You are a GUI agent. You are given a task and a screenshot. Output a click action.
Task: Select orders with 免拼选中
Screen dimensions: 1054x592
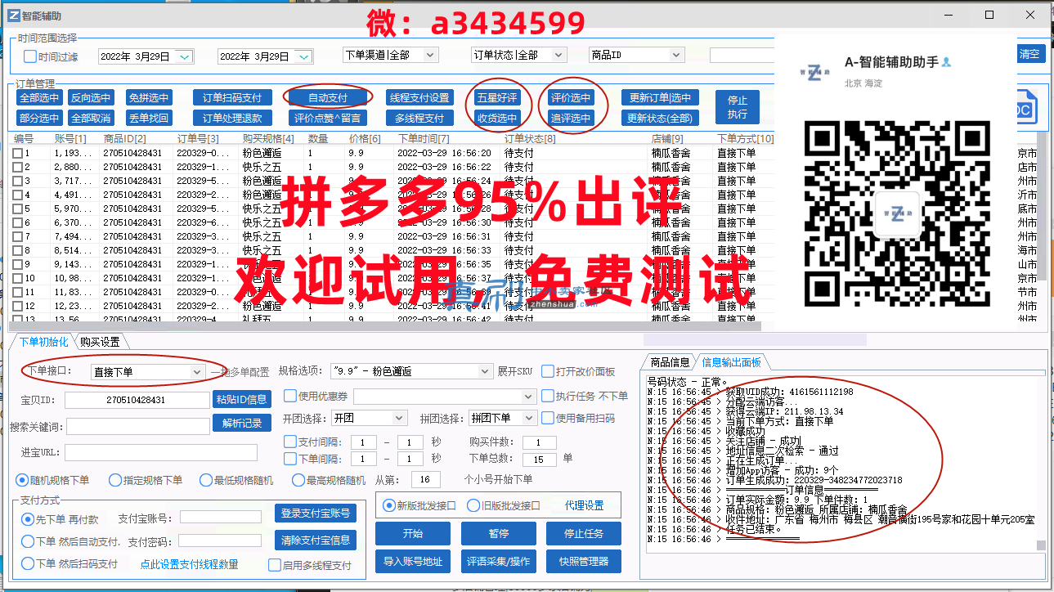click(x=149, y=98)
